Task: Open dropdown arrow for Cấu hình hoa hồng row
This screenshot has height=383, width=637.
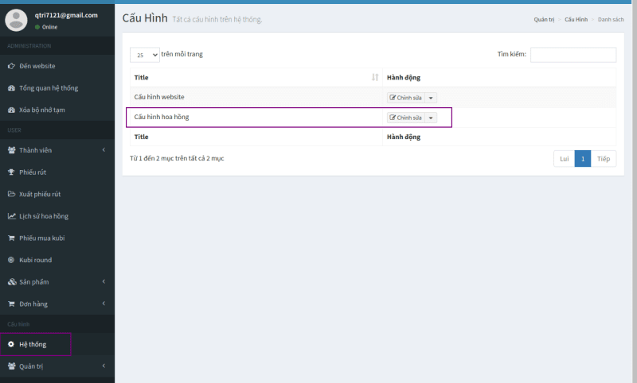Action: point(431,118)
